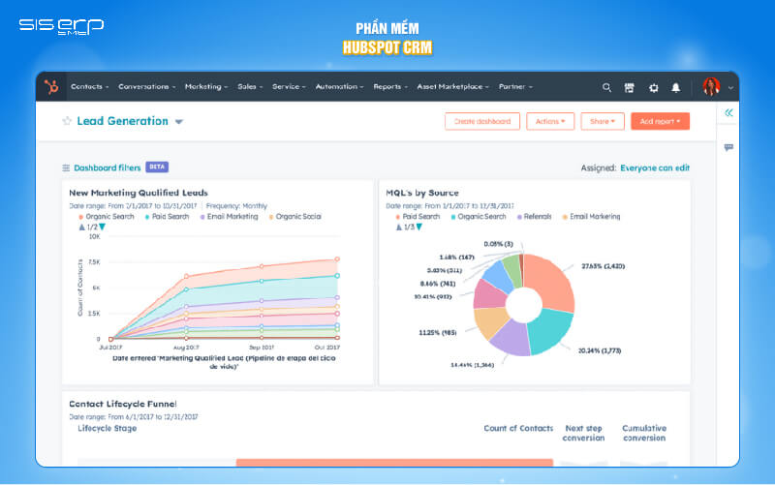The height and width of the screenshot is (485, 775).
Task: Open the Dashboard filters link
Action: click(x=108, y=167)
